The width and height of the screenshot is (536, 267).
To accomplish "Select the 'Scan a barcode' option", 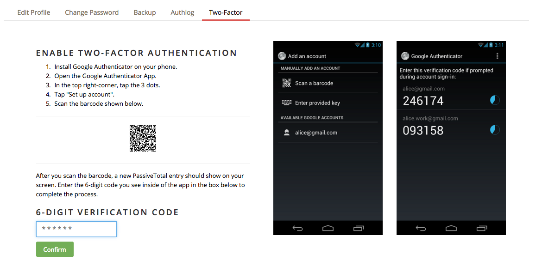I will pos(328,83).
